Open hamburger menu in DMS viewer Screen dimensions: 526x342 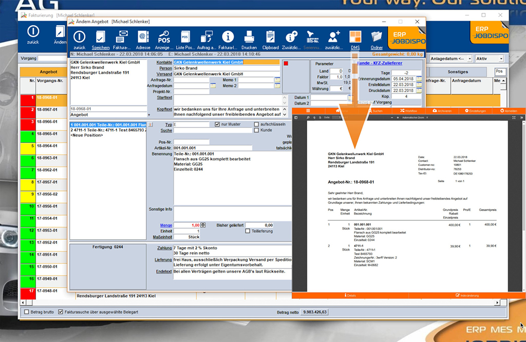pyautogui.click(x=308, y=110)
